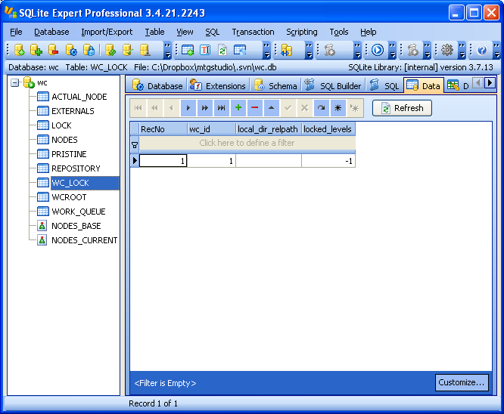This screenshot has width=504, height=414.
Task: Click the table with blue arrow toolbar icon
Action: coord(240,50)
